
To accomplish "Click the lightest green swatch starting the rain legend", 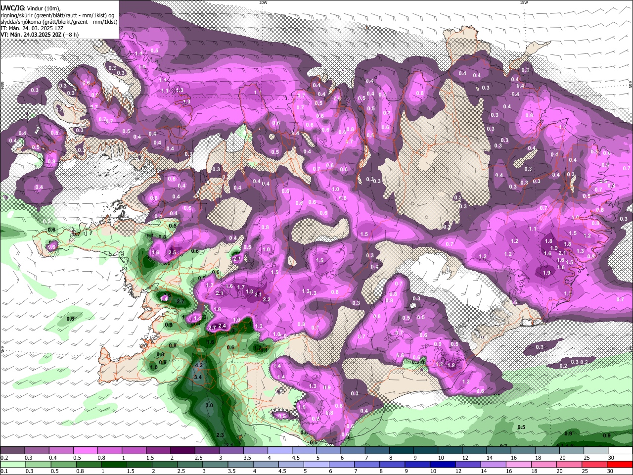I will (12, 464).
